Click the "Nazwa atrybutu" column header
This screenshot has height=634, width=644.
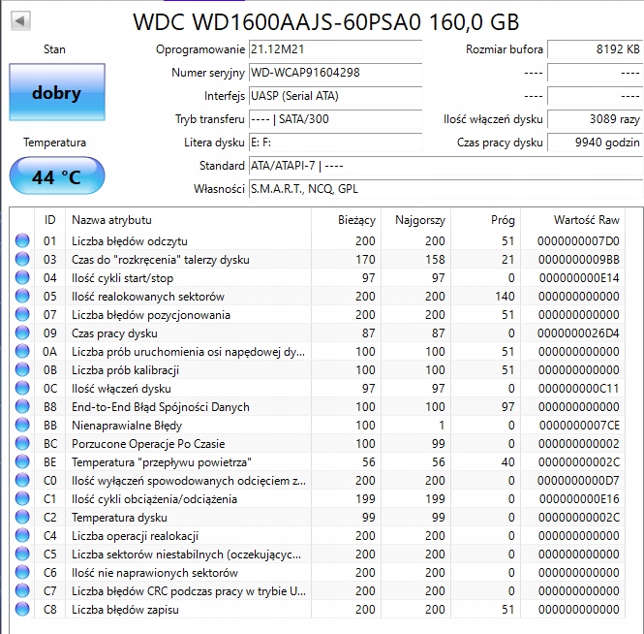click(x=111, y=220)
